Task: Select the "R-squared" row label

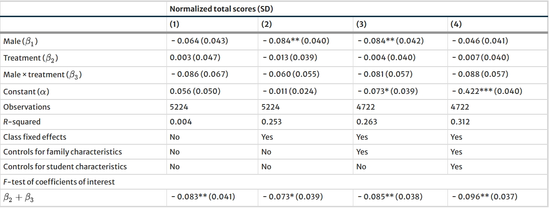Action: click(x=22, y=122)
